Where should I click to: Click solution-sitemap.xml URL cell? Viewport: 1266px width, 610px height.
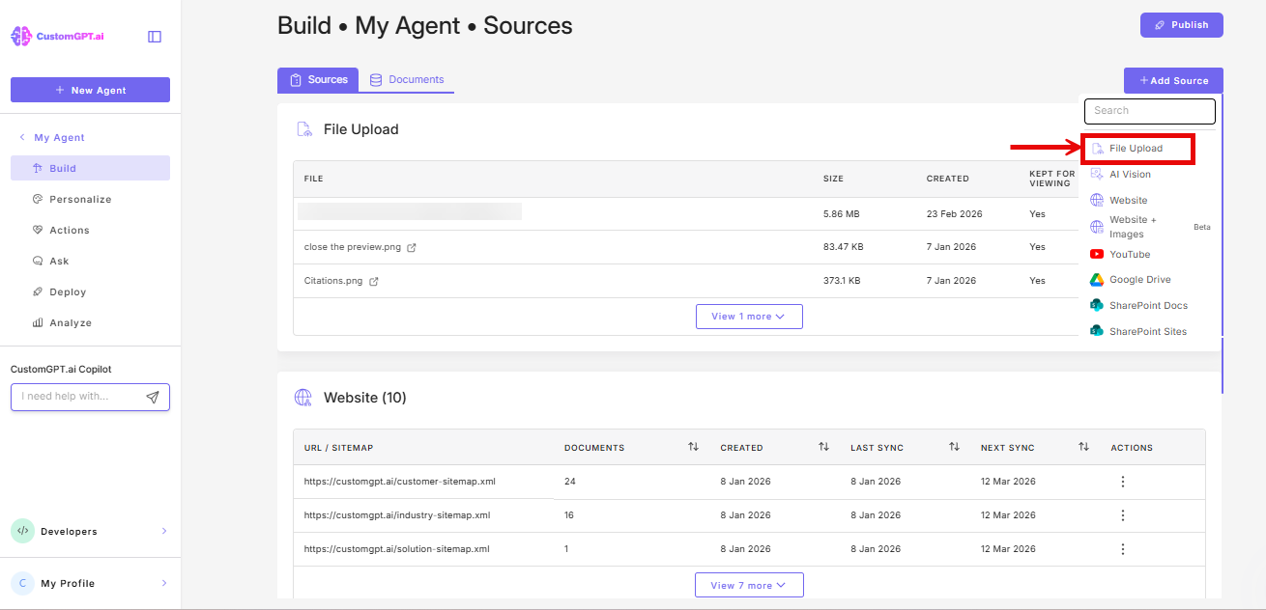(x=396, y=549)
